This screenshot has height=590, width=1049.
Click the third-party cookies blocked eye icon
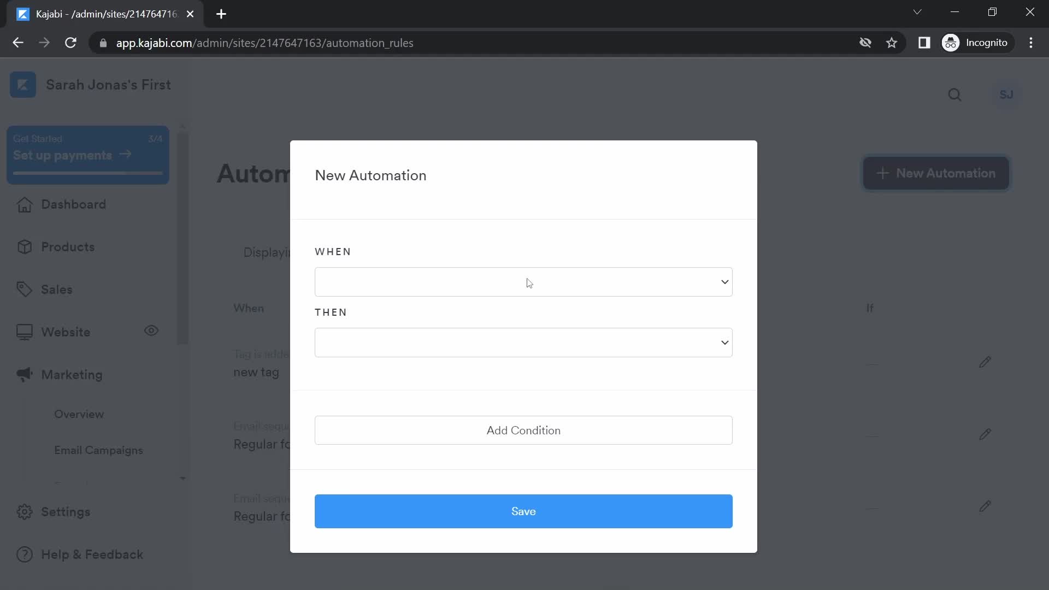tap(865, 43)
